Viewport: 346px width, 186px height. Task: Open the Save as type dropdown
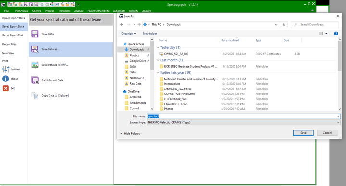coord(338,122)
